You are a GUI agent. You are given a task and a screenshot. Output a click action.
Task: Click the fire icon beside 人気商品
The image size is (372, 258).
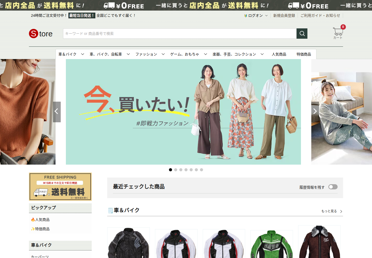[x=33, y=220]
